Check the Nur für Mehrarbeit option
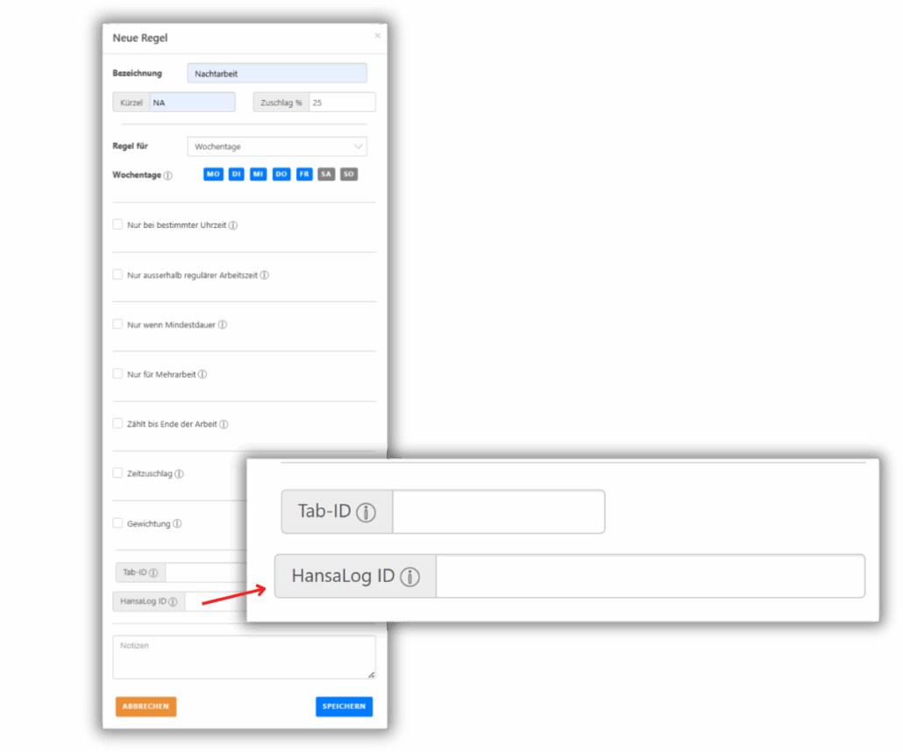Viewport: 903px width, 752px height. [117, 373]
